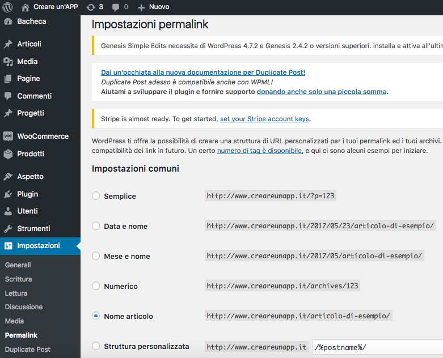Click the WordPress logo icon
This screenshot has width=443, height=358.
pyautogui.click(x=7, y=7)
